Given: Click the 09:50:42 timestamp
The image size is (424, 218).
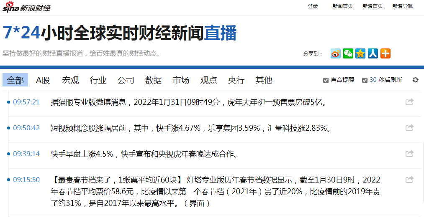Looking at the screenshot, I should tap(26, 128).
